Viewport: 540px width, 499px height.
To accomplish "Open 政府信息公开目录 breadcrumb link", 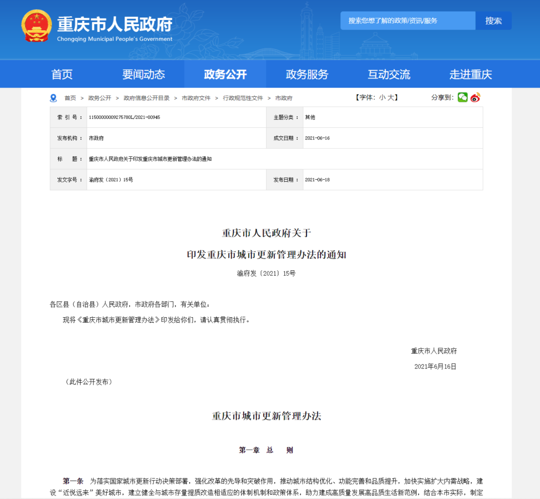I will (x=146, y=98).
